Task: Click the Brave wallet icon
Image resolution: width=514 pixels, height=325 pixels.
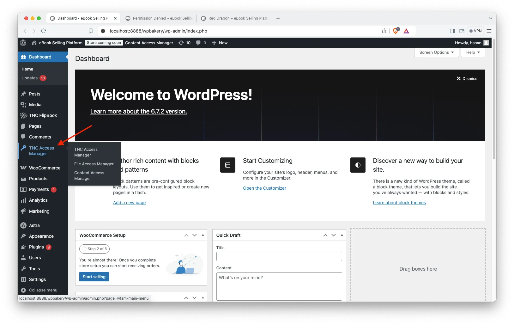Action: pyautogui.click(x=462, y=31)
